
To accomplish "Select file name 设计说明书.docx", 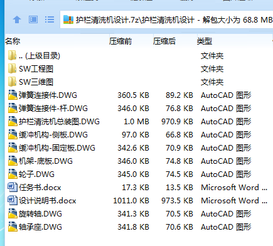I will (x=47, y=201).
